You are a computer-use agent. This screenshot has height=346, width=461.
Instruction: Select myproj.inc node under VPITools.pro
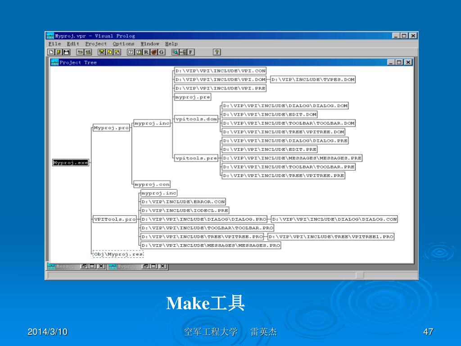pyautogui.click(x=159, y=193)
